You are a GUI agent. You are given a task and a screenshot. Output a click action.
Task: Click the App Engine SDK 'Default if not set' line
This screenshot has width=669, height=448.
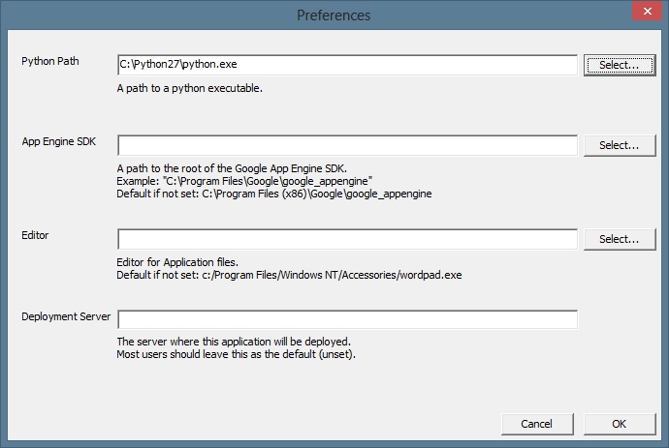(273, 194)
